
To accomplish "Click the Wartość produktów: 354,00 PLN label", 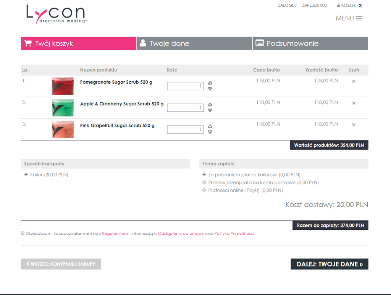I will tap(329, 145).
